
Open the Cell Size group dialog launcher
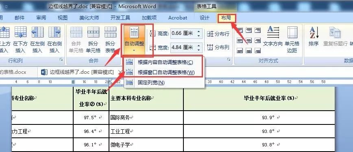coord(229,60)
